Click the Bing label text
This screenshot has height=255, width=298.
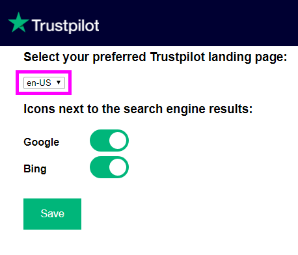[35, 169]
